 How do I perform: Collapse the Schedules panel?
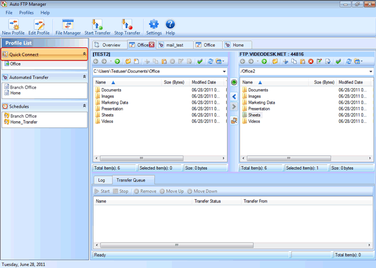tap(84, 107)
